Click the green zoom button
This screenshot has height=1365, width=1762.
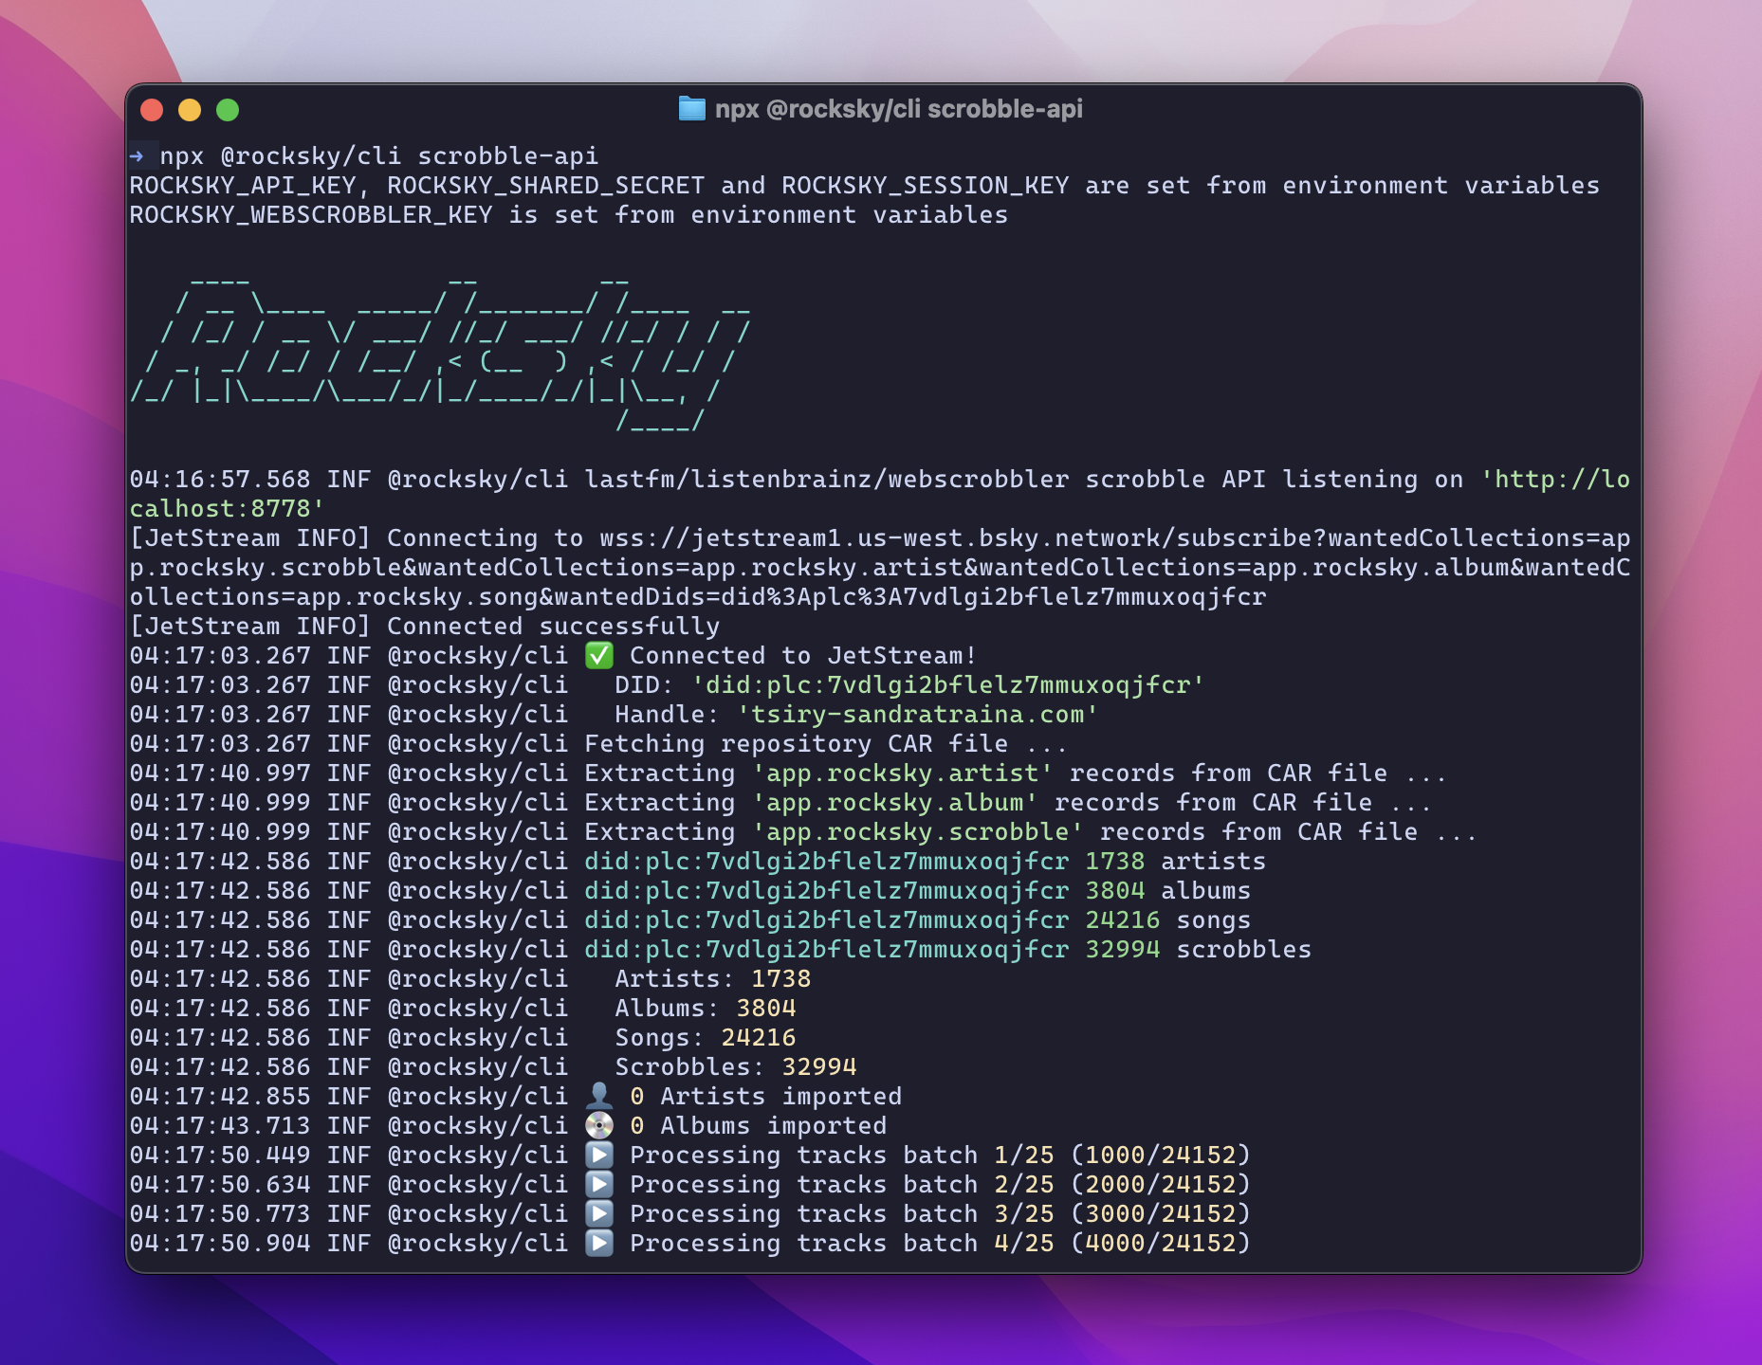[x=226, y=109]
